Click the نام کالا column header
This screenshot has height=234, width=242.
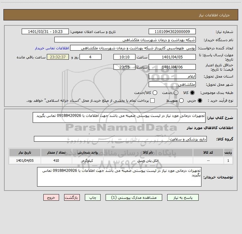(x=148, y=152)
